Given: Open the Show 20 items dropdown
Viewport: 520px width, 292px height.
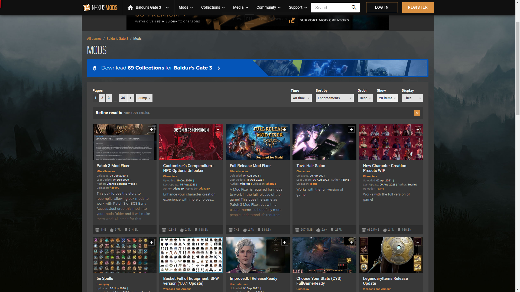Looking at the screenshot, I should tap(387, 98).
